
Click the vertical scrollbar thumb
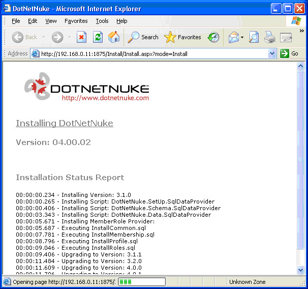(x=300, y=160)
